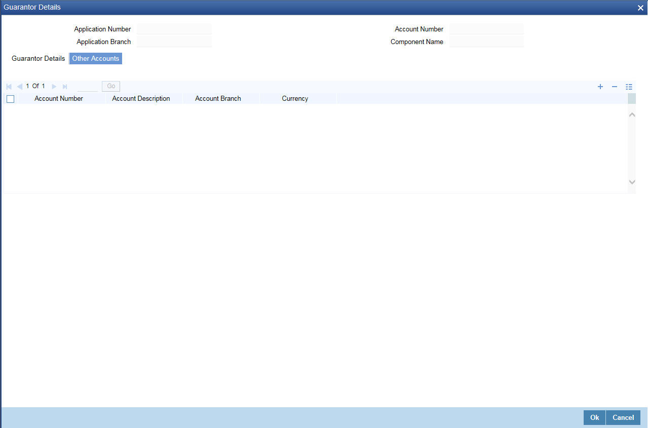Image resolution: width=648 pixels, height=428 pixels.
Task: Open single record view icon
Action: (629, 87)
